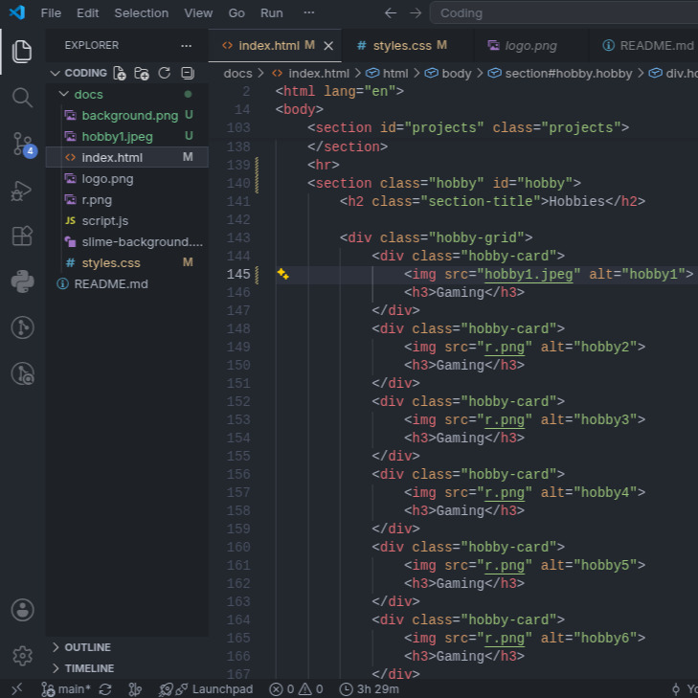This screenshot has height=698, width=698.
Task: Click the html breadcrumb segment
Action: coord(387,74)
